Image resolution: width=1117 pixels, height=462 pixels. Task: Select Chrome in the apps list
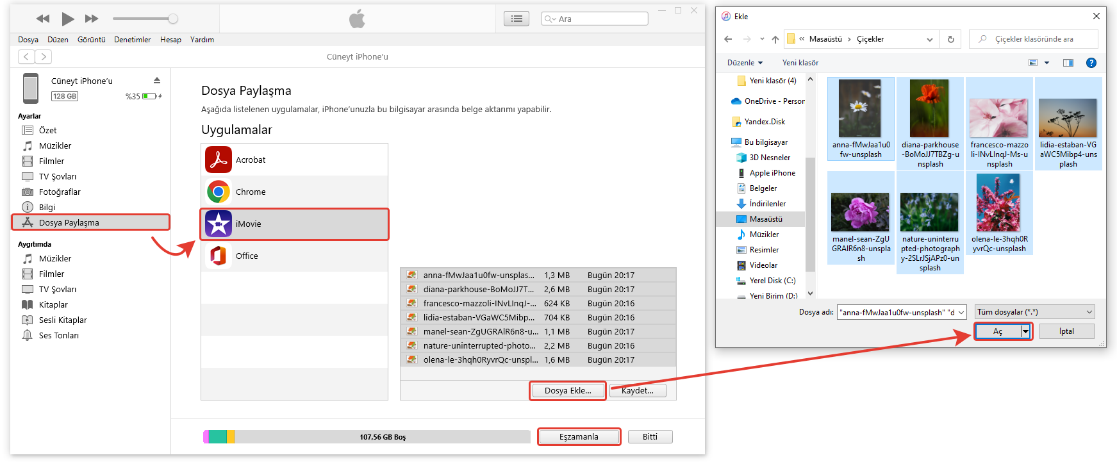[250, 192]
